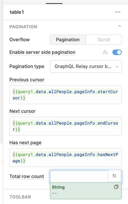Click the fx icon for server side pagination
128x204 pixels.
coord(105,52)
